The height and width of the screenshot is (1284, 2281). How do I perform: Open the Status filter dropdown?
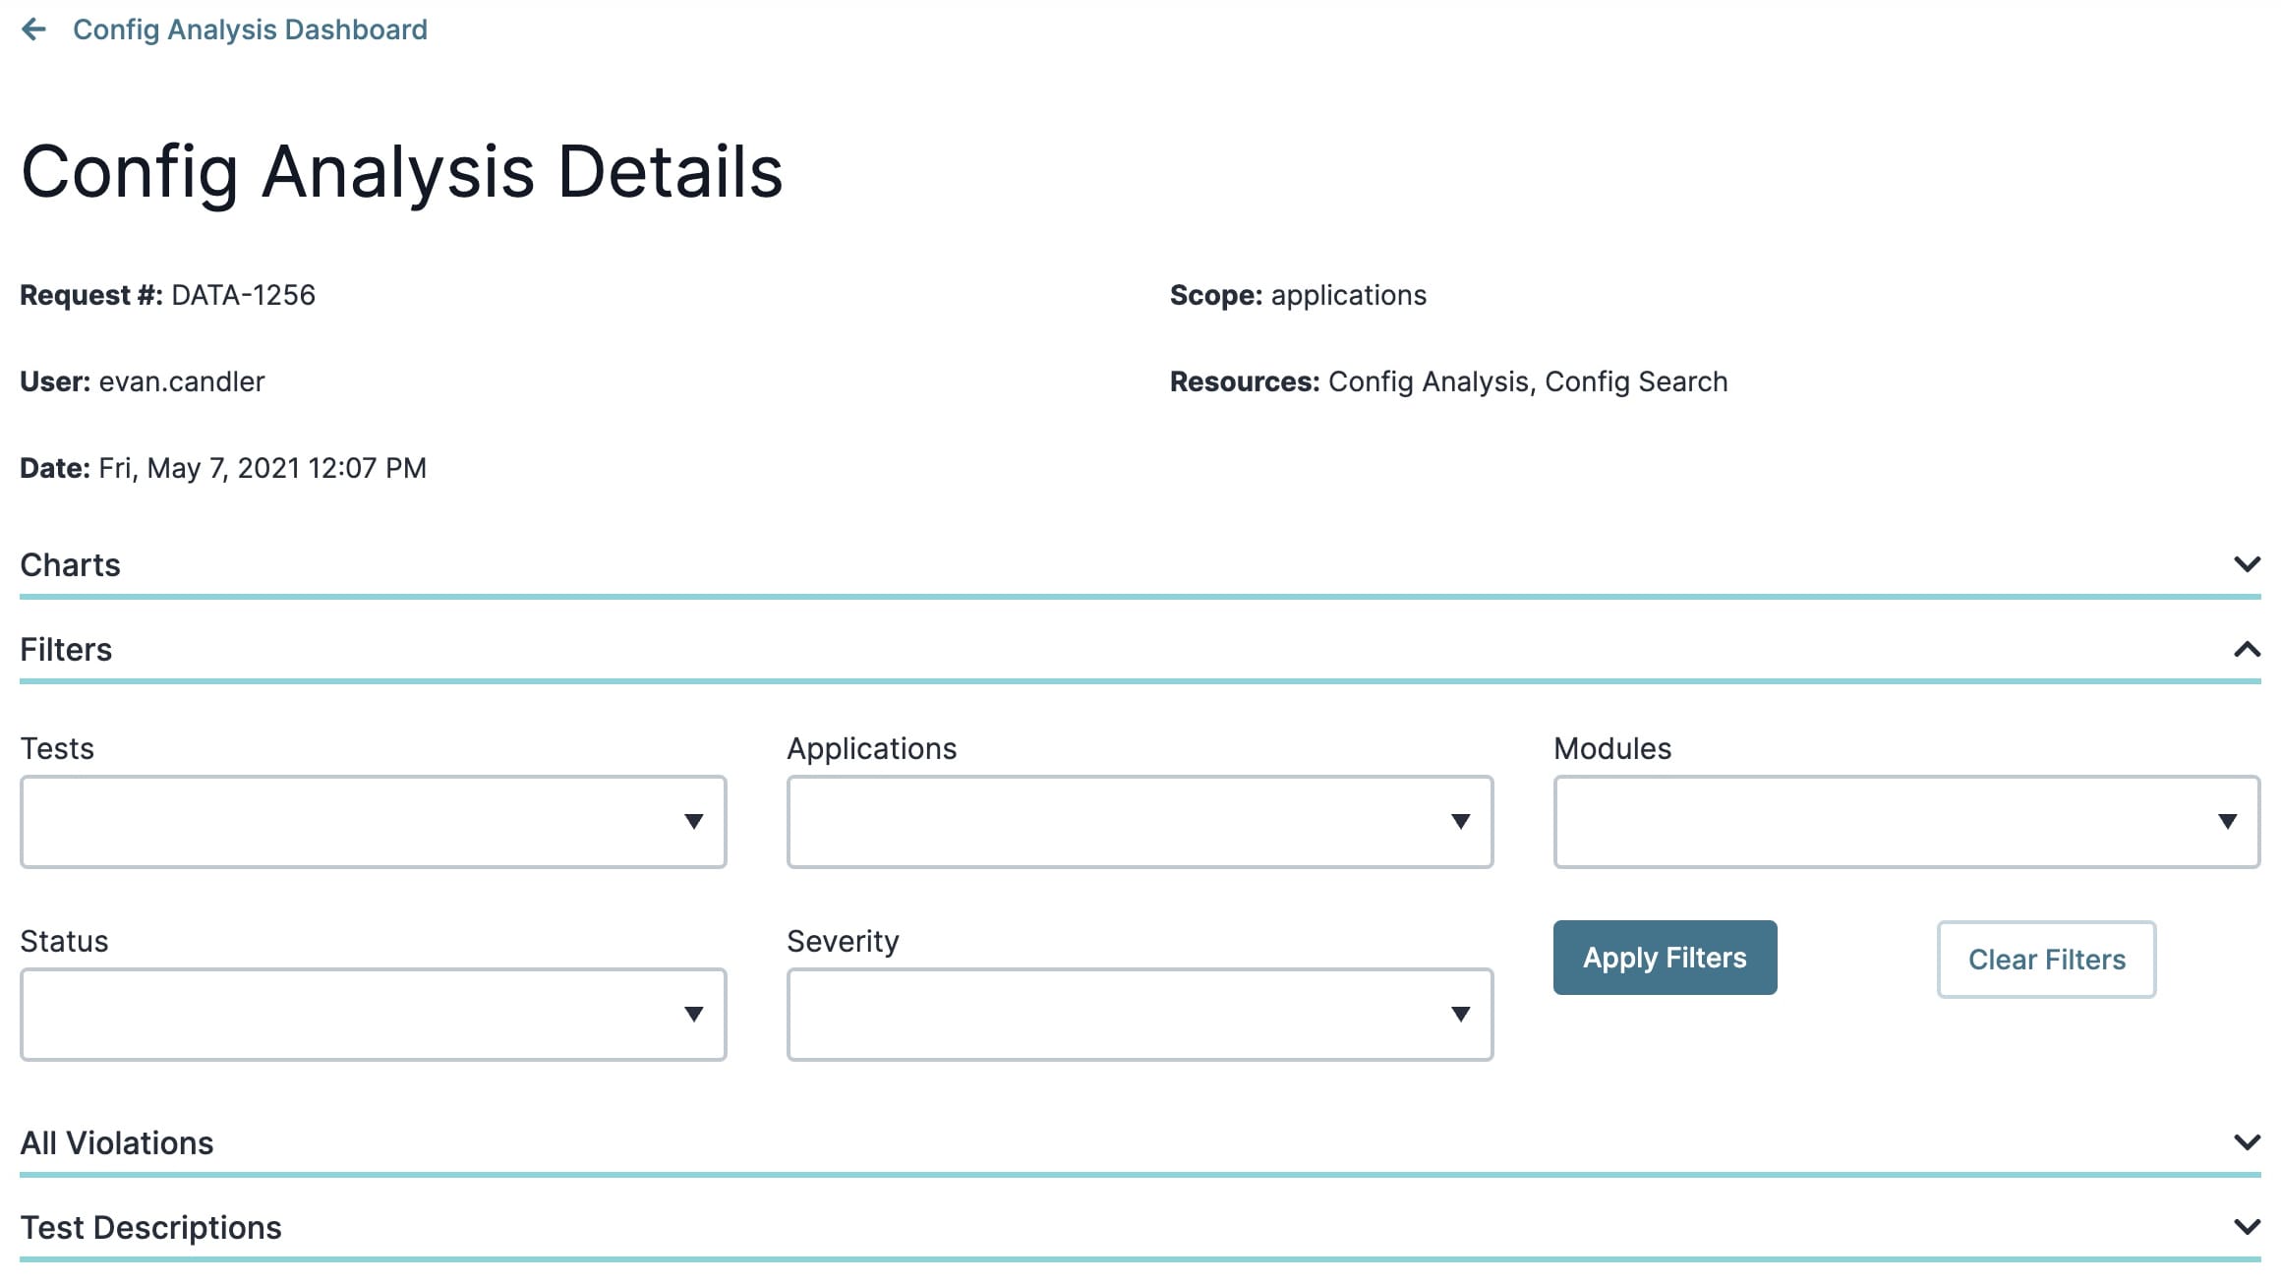click(374, 1015)
